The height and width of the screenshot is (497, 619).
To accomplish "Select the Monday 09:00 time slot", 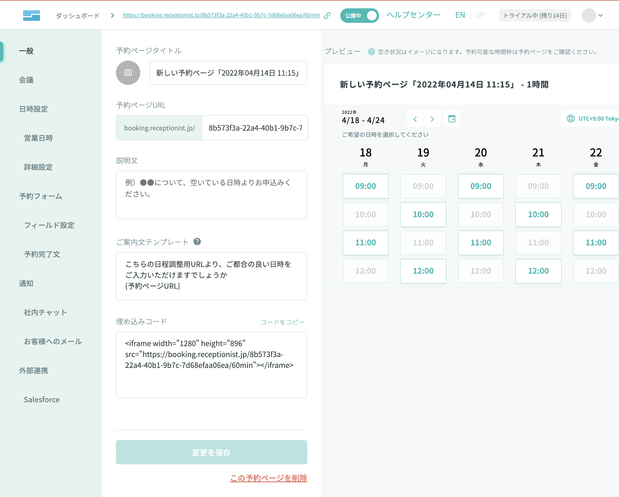I will click(x=365, y=186).
